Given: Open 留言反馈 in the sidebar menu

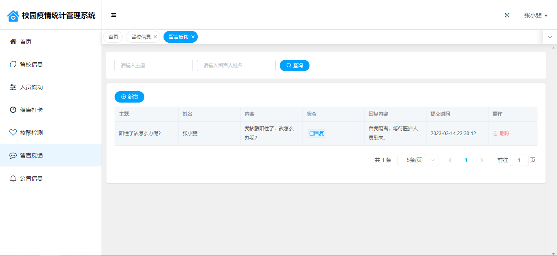Looking at the screenshot, I should 31,155.
